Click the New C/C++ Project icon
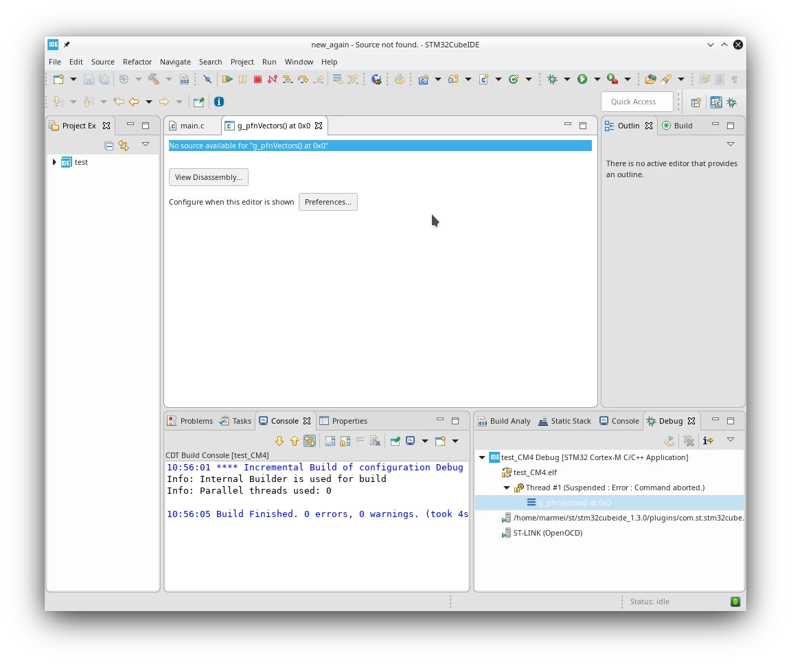Viewport: 791px width, 664px height. click(x=423, y=79)
